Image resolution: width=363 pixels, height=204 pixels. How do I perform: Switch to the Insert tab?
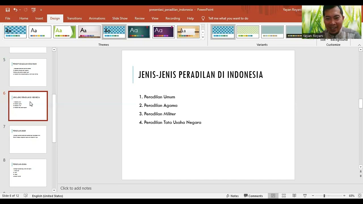pos(39,18)
